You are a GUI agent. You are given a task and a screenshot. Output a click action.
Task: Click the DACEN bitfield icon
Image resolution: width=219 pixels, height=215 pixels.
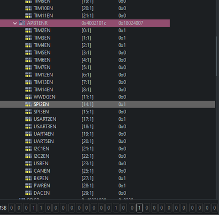point(28,193)
